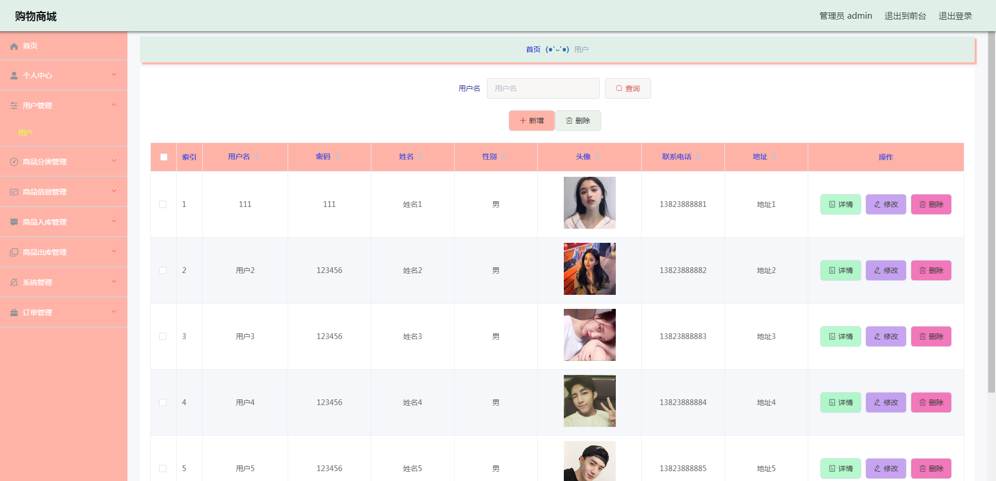996x481 pixels.
Task: Click 修改 for 用户5 row
Action: 886,469
